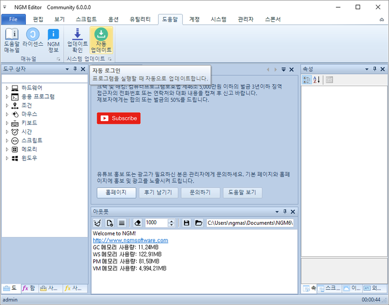
Task: Open the 관리자 ribbon tab
Action: pos(246,19)
